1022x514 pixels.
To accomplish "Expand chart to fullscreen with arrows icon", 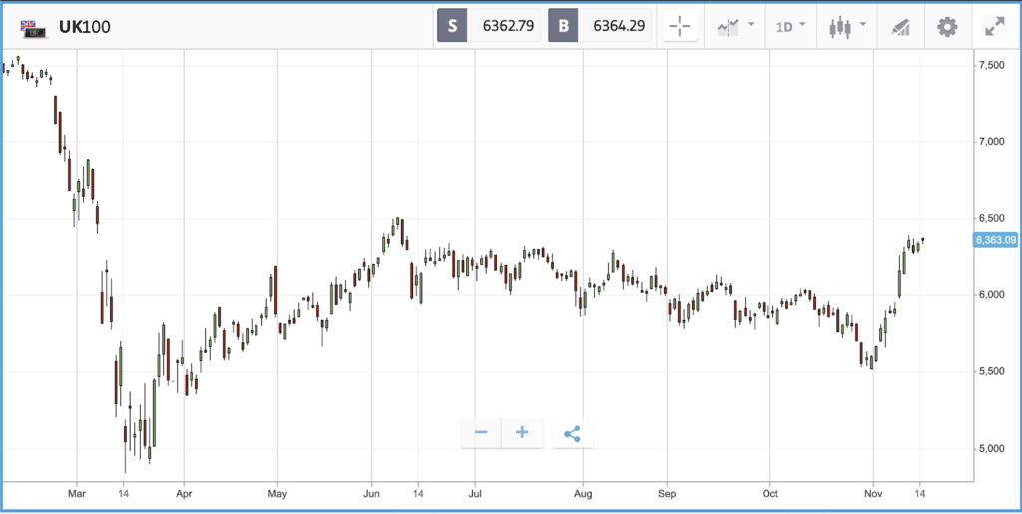I will coord(995,27).
